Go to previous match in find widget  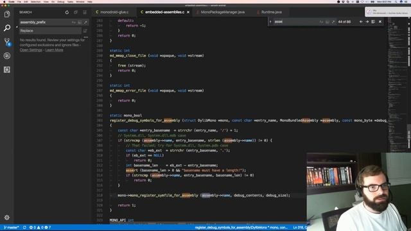(361, 22)
